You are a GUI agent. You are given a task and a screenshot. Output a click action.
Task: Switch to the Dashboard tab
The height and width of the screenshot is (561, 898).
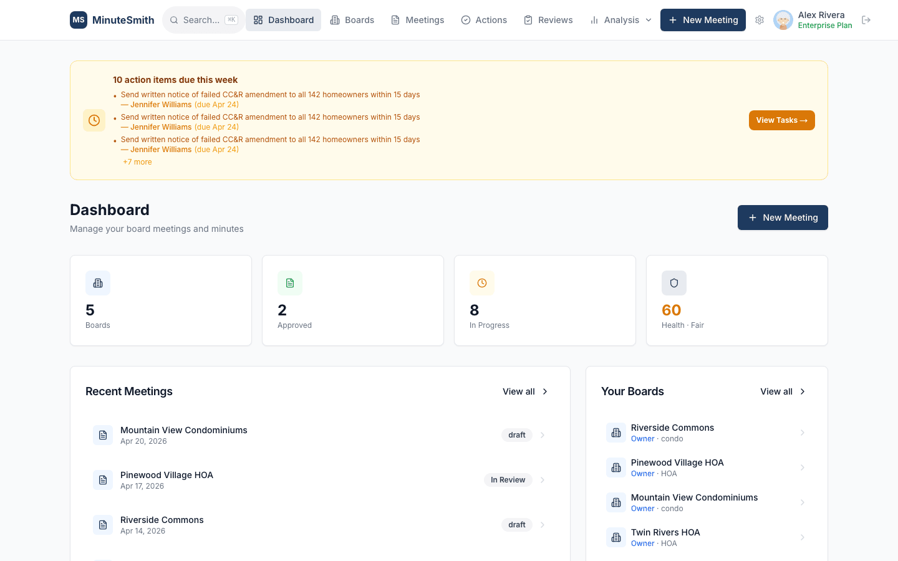pyautogui.click(x=283, y=19)
